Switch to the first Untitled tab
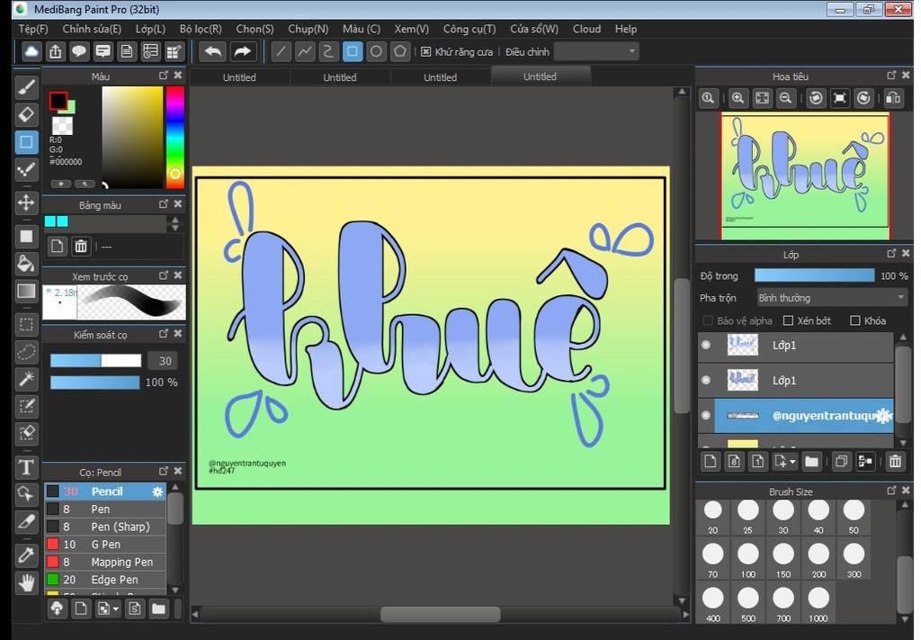The height and width of the screenshot is (640, 921). pyautogui.click(x=239, y=77)
